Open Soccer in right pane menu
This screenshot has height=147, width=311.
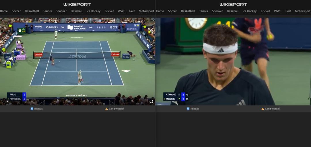[x=172, y=11]
